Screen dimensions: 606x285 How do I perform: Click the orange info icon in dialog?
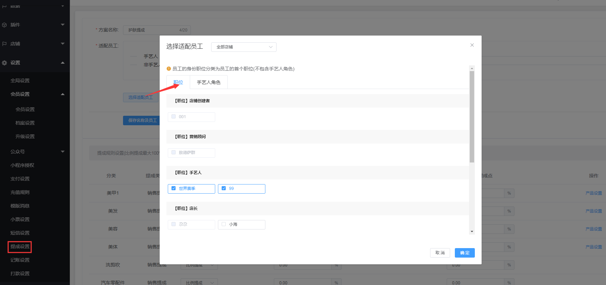(x=169, y=69)
